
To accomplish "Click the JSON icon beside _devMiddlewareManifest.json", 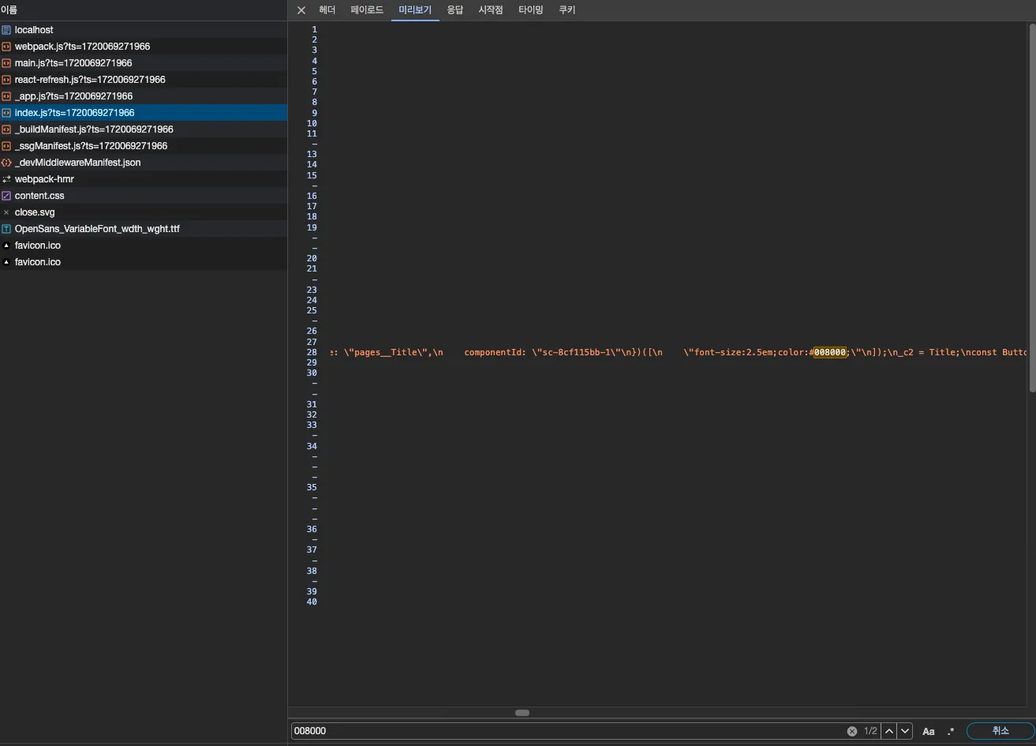I will tap(7, 163).
